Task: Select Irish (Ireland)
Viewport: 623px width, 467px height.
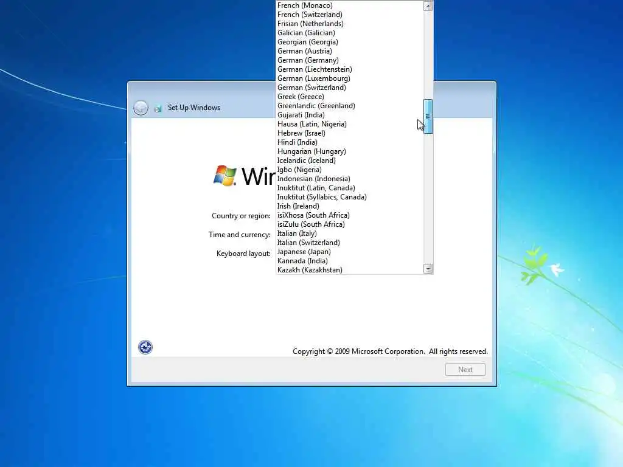Action: point(350,206)
